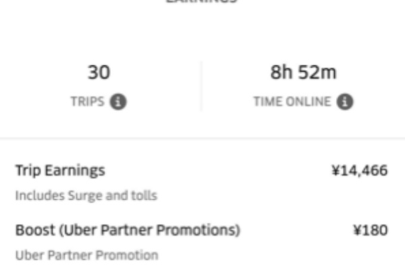The image size is (405, 270).
Task: Select the Uber Partner Promotion subtitle text
Action: (87, 256)
